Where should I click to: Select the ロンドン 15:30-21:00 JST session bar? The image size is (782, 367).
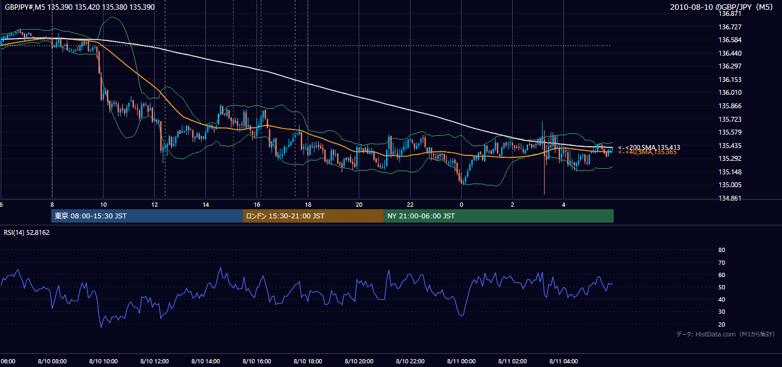point(313,216)
